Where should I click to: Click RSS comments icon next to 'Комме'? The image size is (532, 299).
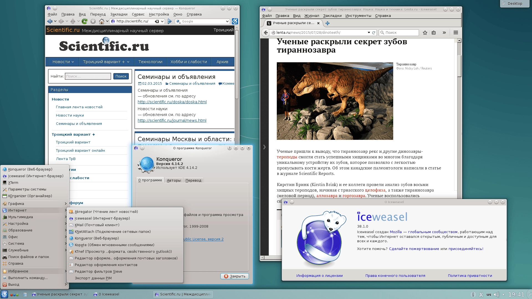tap(220, 84)
